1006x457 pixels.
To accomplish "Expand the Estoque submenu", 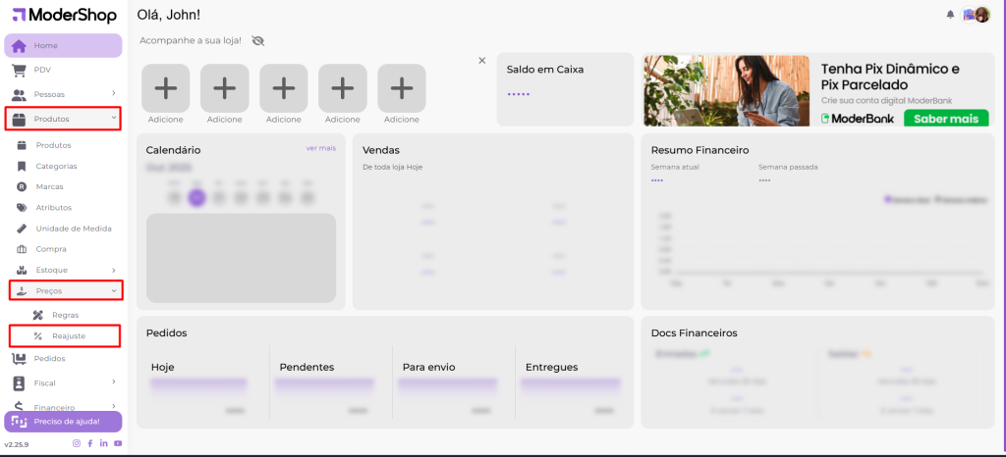I will pos(114,270).
